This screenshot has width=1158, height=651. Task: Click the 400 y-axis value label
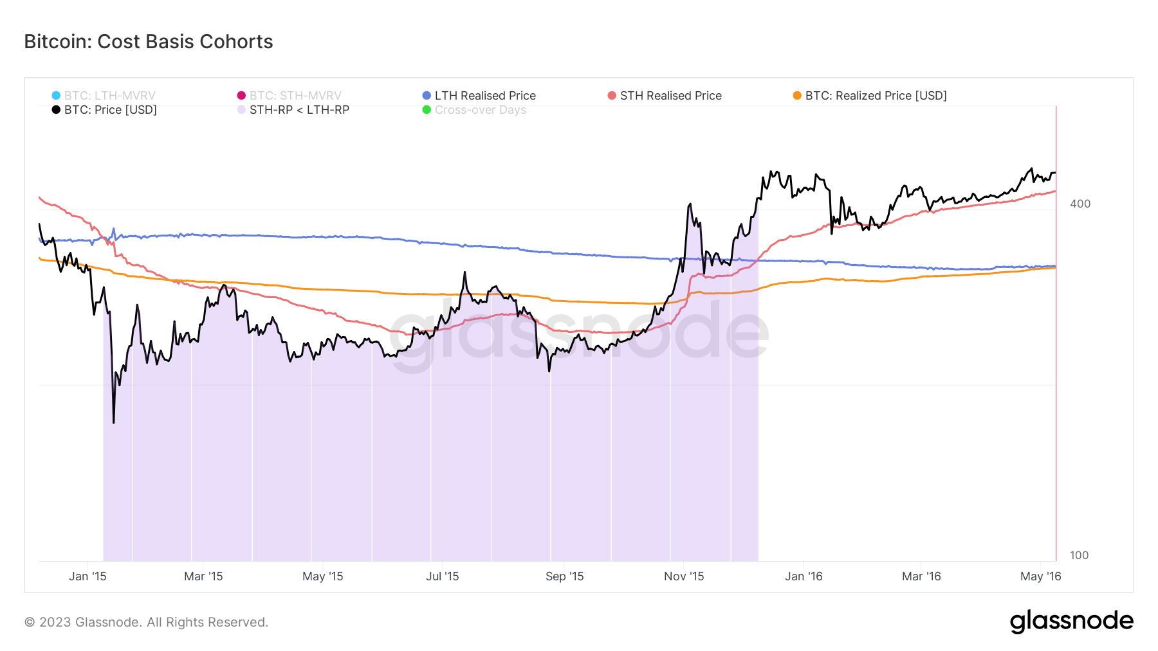[x=1080, y=204]
